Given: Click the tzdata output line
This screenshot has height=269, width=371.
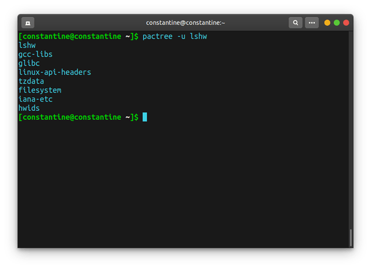Looking at the screenshot, I should tap(31, 81).
